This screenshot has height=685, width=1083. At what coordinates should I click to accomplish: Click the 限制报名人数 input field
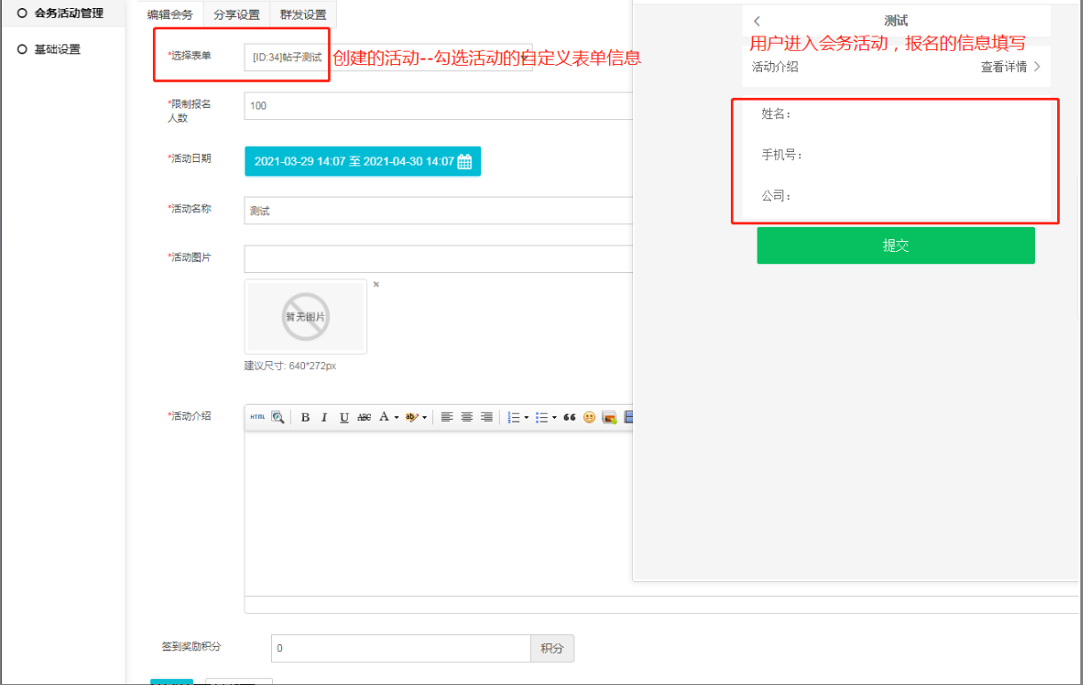pyautogui.click(x=437, y=106)
